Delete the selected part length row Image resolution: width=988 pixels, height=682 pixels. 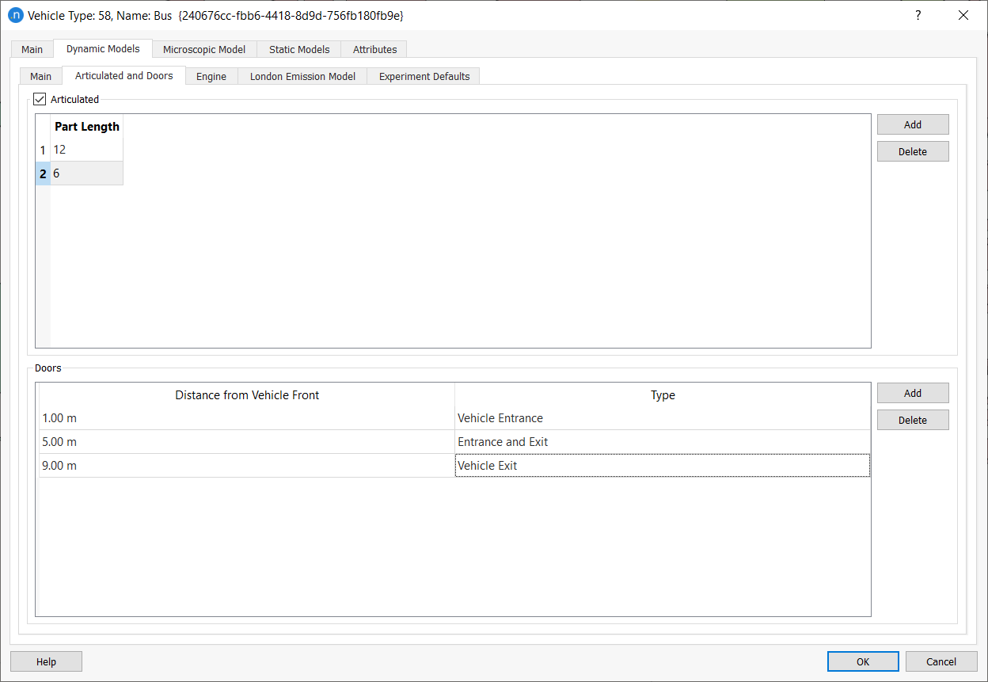912,151
